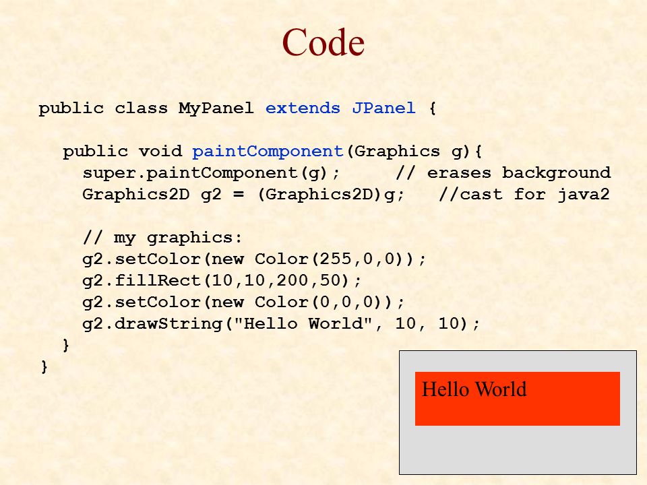Select the "public class MyPanel" text
This screenshot has width=647, height=485.
[x=146, y=108]
